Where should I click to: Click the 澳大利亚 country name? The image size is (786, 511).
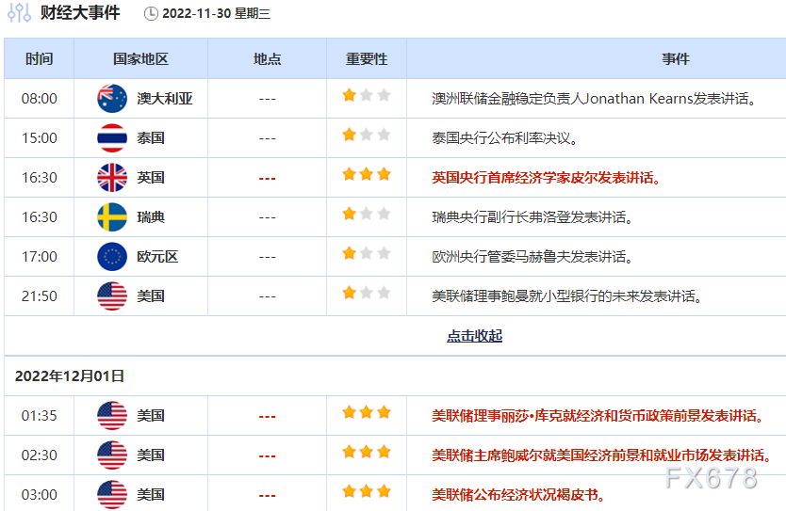click(x=164, y=99)
